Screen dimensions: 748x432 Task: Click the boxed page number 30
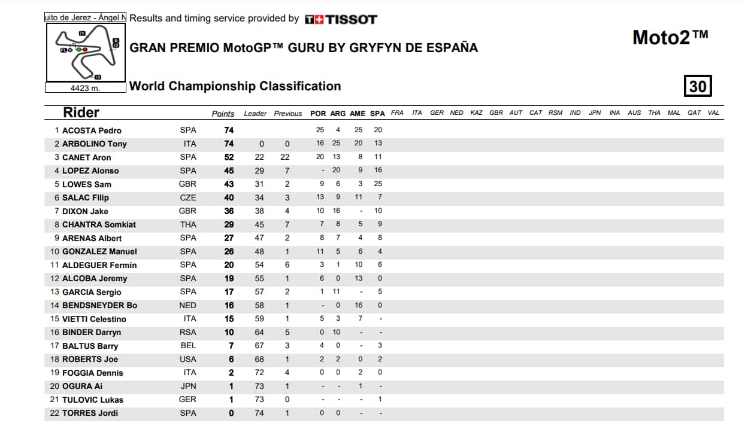pos(698,87)
